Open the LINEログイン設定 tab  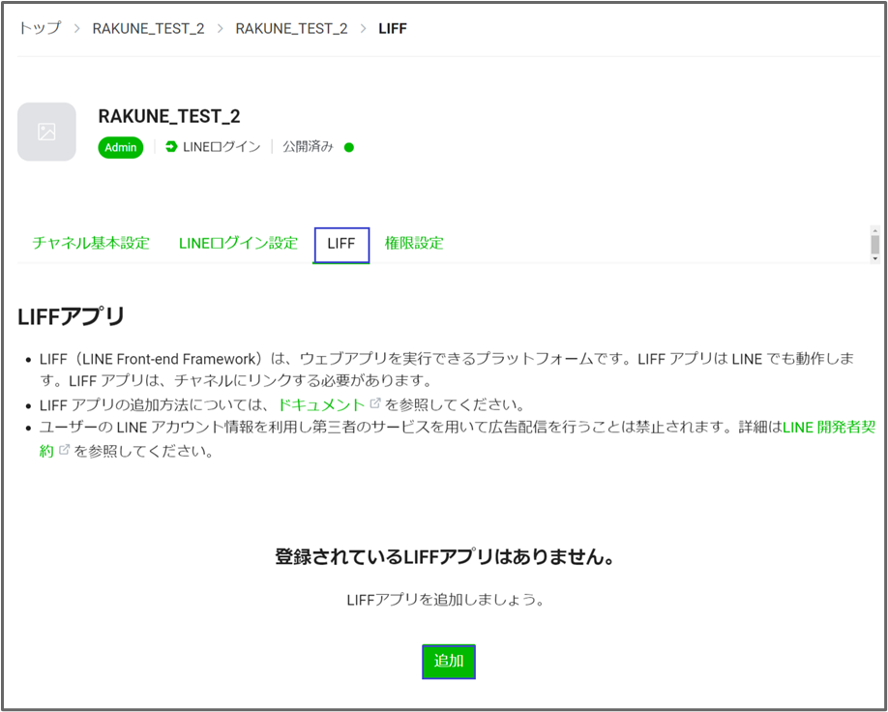click(x=238, y=244)
